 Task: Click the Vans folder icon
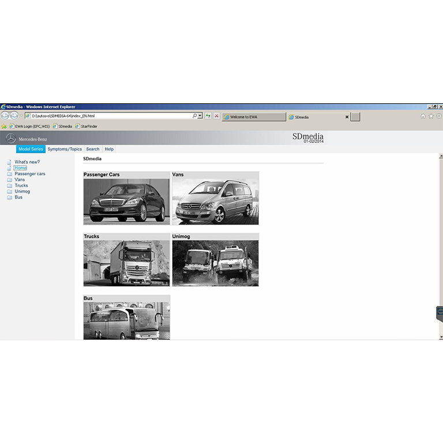10,180
